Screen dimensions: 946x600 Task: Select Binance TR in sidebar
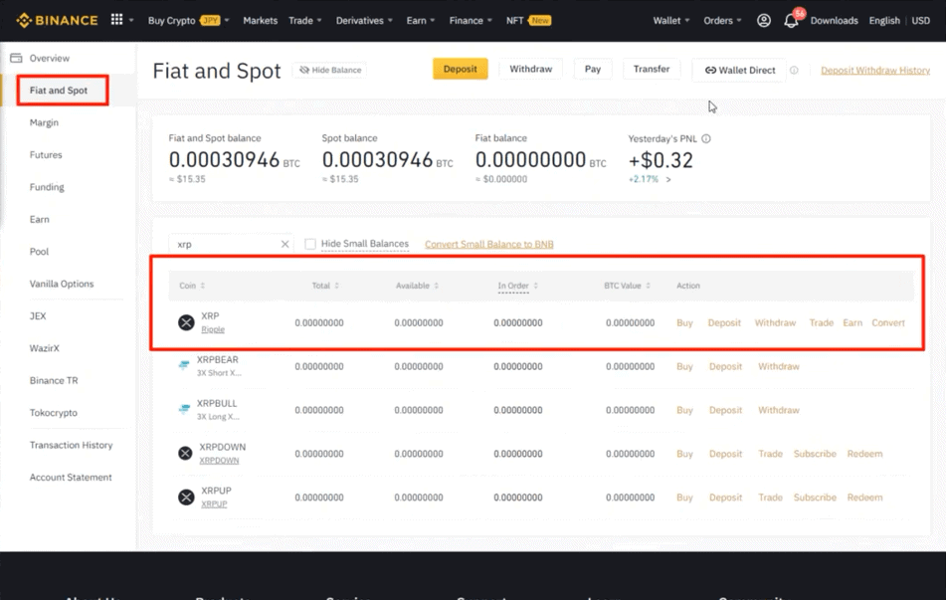[54, 380]
